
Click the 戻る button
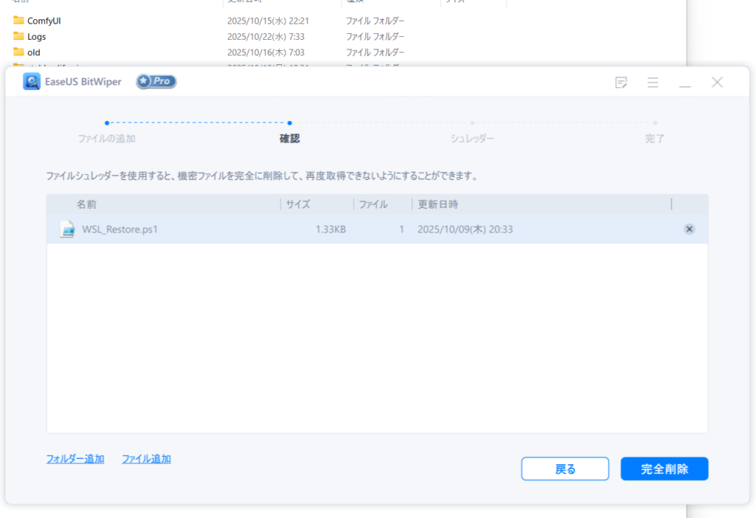click(x=565, y=469)
